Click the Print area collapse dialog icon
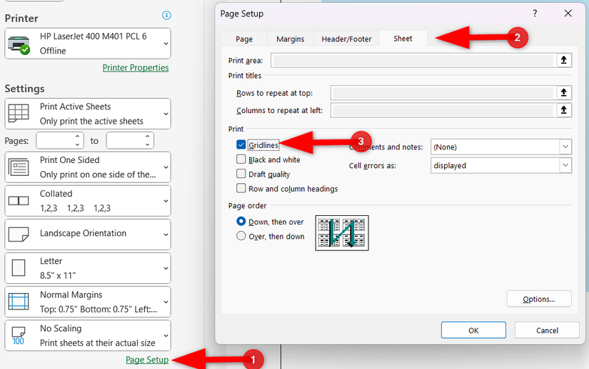The image size is (589, 369). click(564, 61)
